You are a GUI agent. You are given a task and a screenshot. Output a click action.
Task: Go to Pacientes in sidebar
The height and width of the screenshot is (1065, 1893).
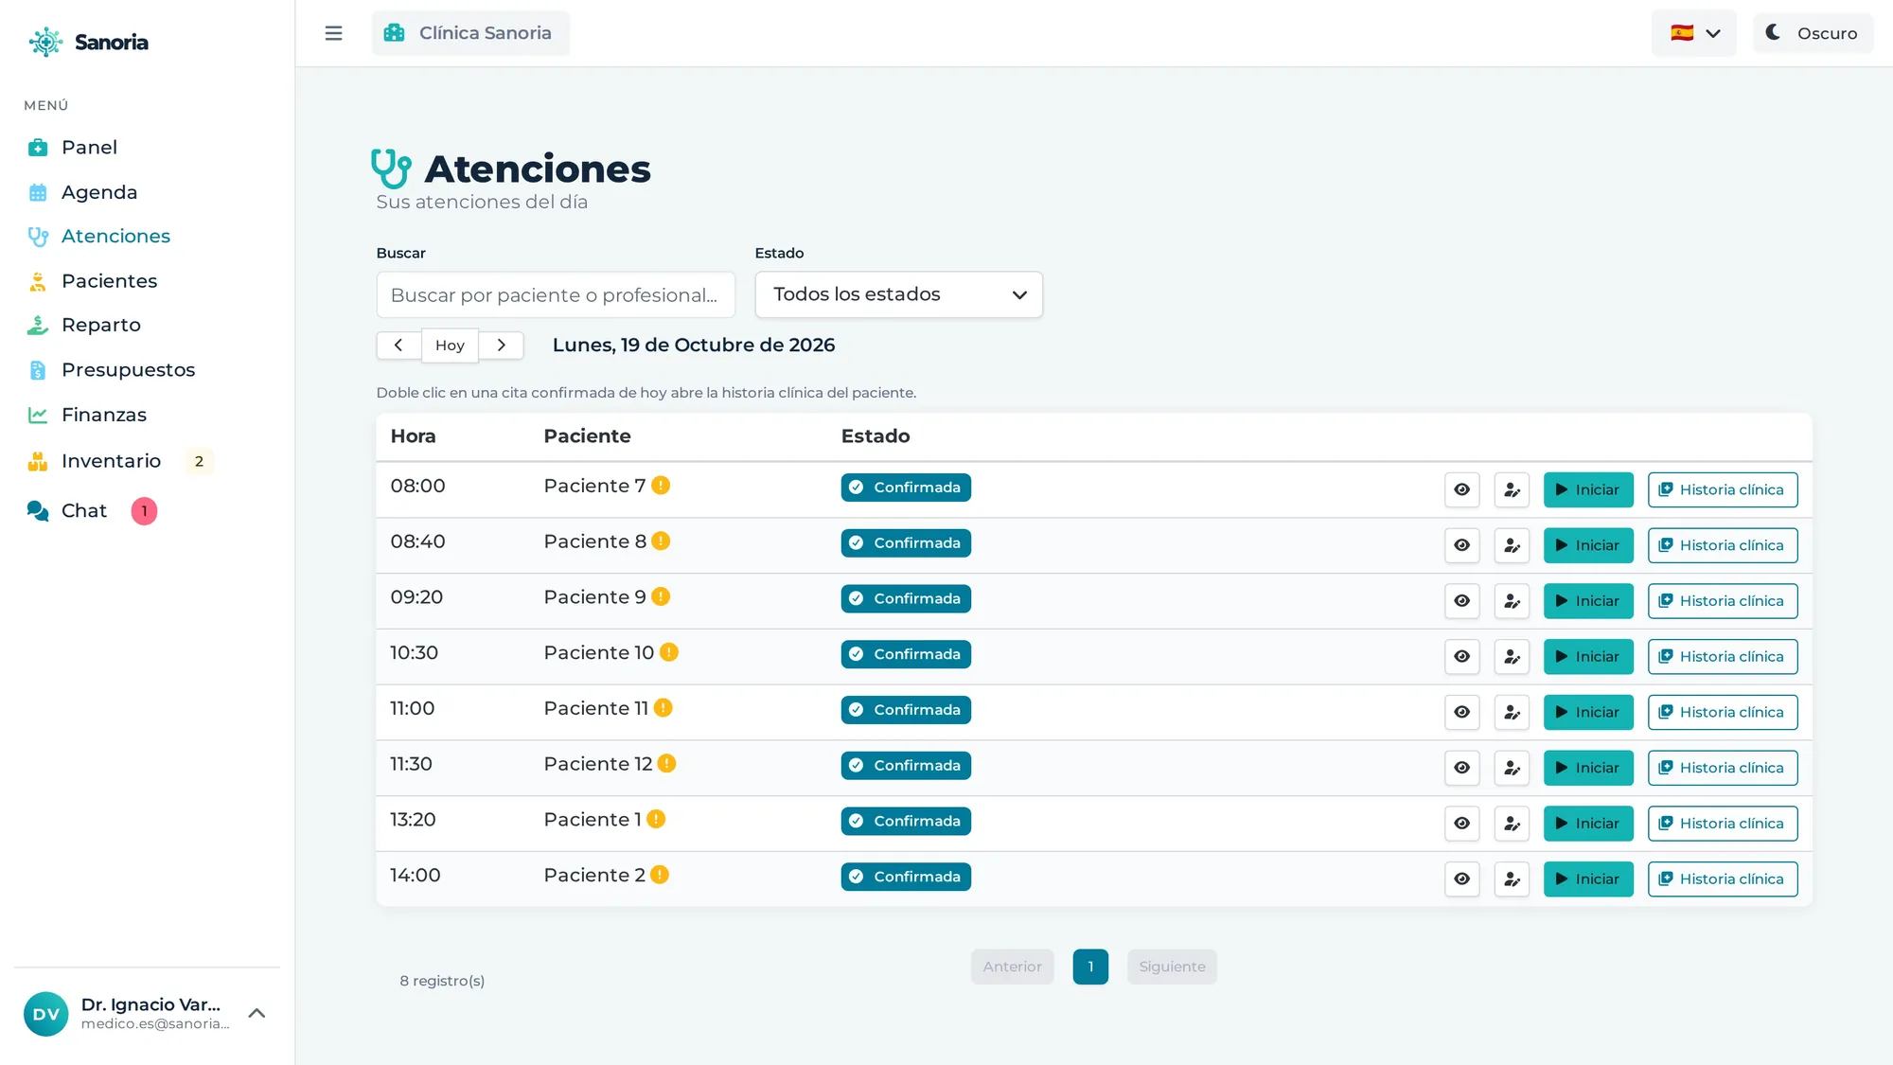tap(93, 281)
